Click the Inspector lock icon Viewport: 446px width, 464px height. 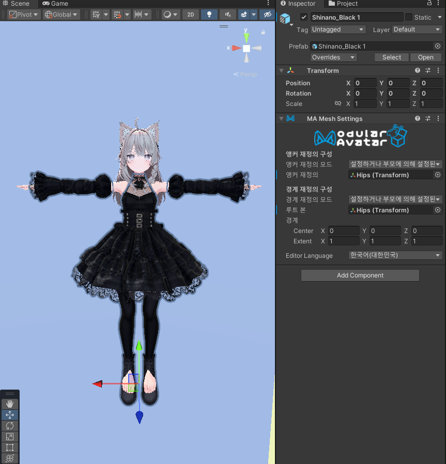429,3
